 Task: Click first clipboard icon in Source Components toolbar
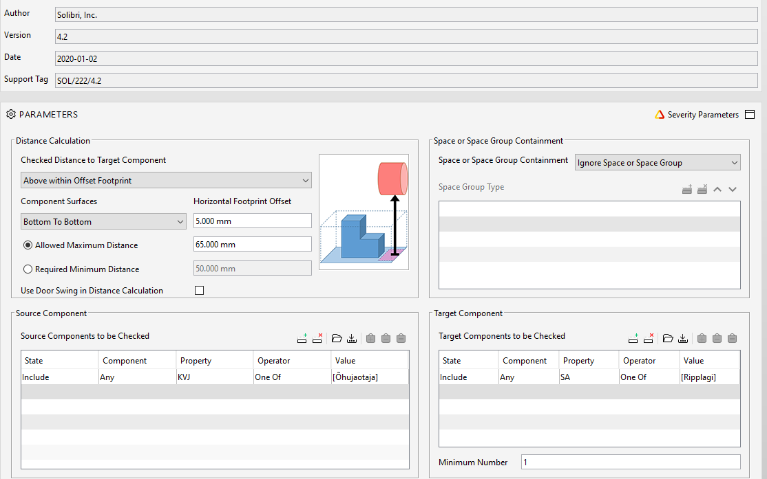coord(371,338)
